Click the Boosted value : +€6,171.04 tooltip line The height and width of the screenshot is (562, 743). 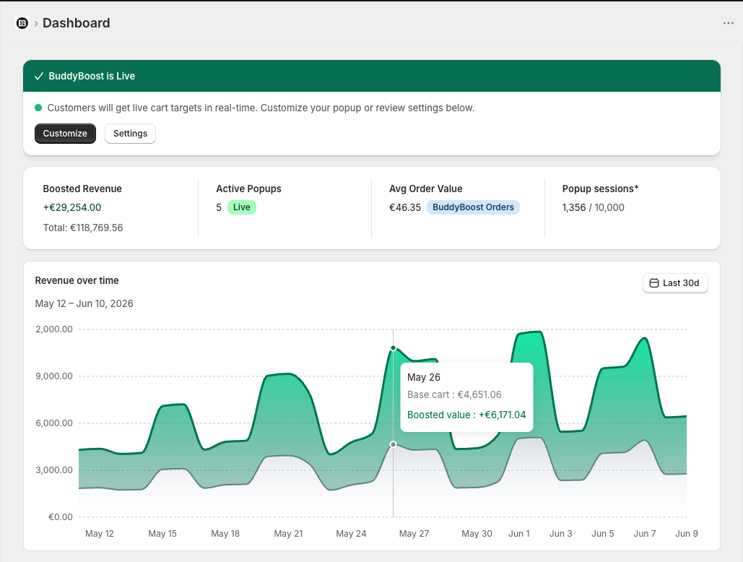(466, 415)
